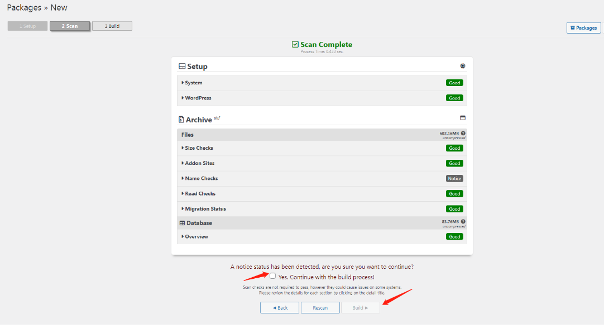Expand the WordPress section
Viewport: 604px width, 328px height.
198,98
